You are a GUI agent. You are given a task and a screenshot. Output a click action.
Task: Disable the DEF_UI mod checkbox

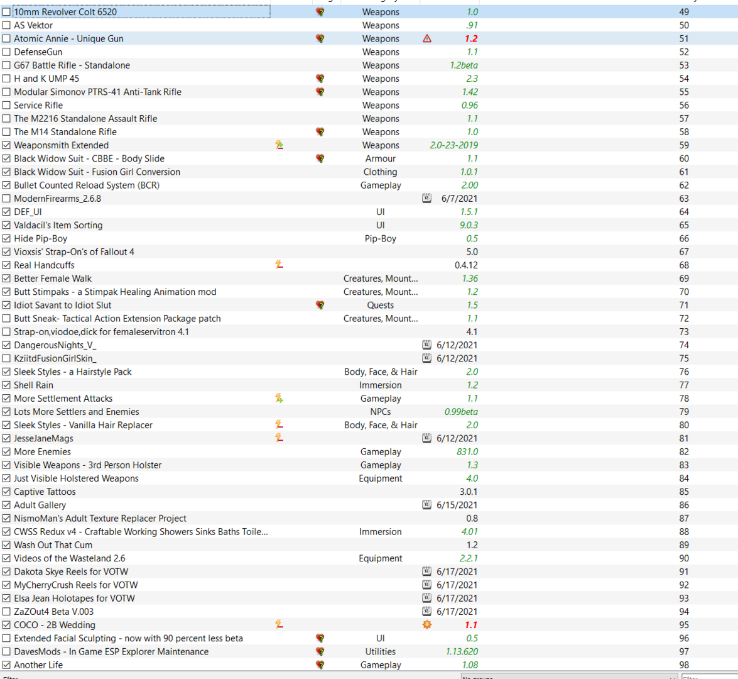6,212
